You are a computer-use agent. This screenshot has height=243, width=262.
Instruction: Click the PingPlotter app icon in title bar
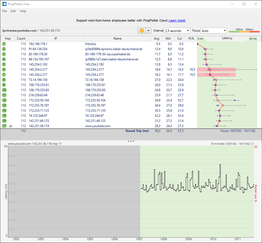click(4, 4)
